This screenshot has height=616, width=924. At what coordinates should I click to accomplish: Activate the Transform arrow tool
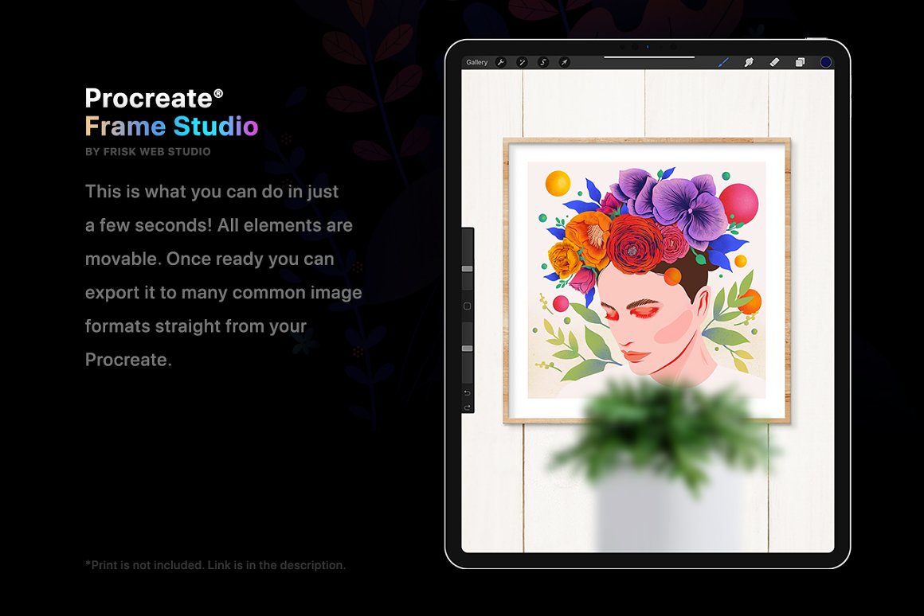[x=564, y=62]
